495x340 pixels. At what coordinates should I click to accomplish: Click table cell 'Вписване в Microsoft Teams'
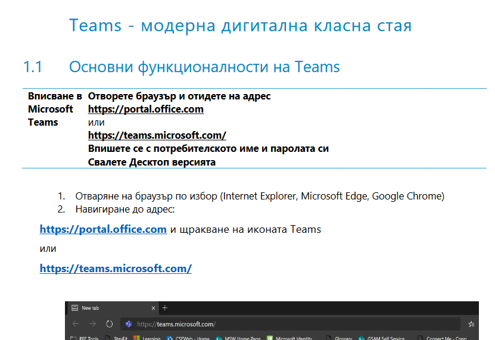pos(54,109)
